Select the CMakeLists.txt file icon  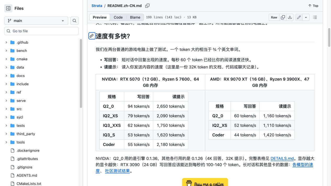point(12,184)
